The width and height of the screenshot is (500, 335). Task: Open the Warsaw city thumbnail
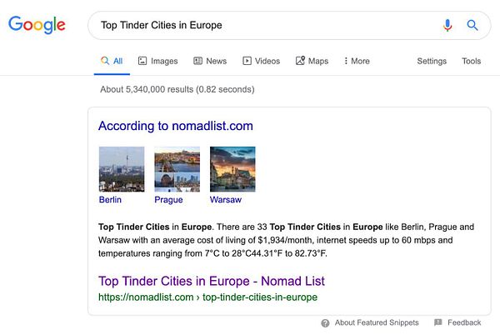[232, 169]
